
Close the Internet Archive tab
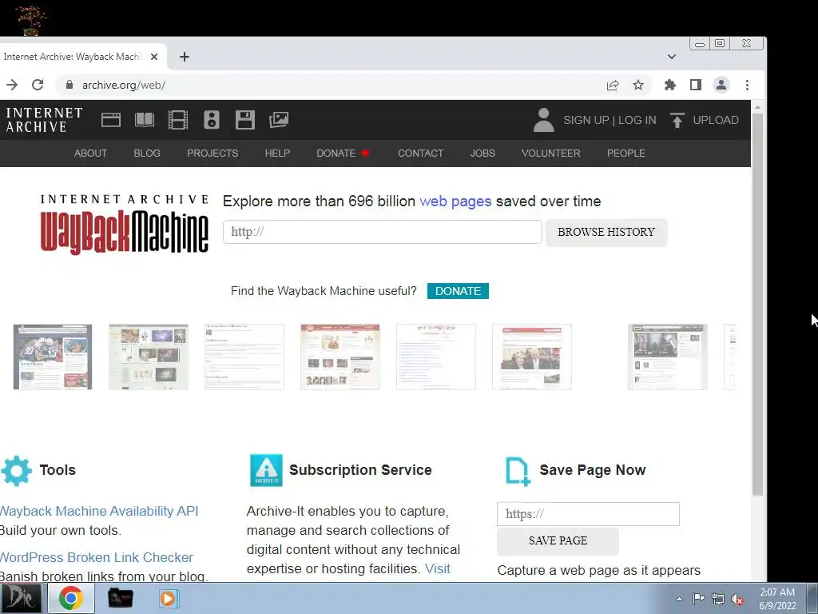(x=154, y=57)
